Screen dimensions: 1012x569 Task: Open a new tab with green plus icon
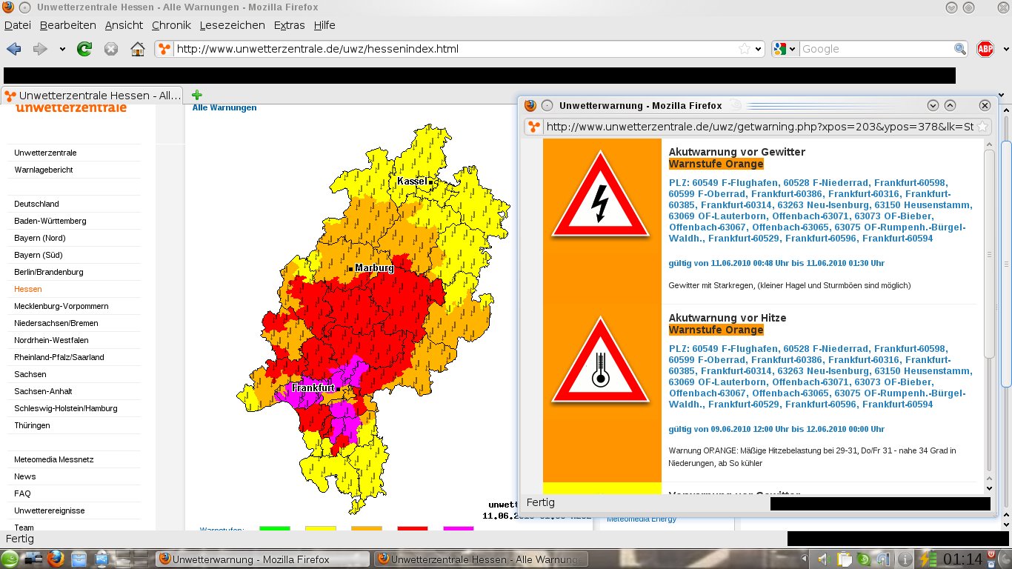click(196, 95)
